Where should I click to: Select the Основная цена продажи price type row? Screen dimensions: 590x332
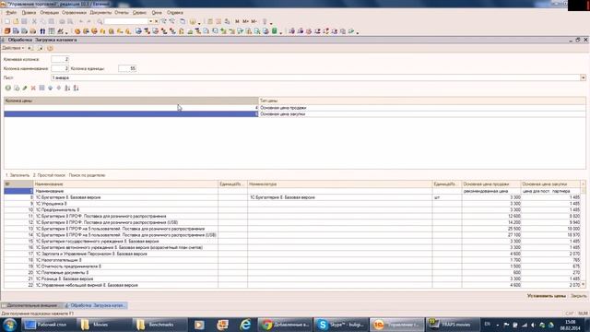295,108
